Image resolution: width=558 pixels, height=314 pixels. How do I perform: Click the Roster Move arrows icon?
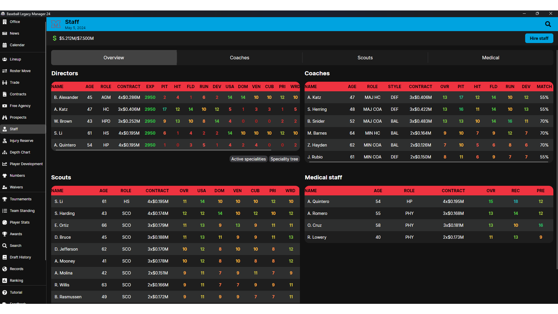pyautogui.click(x=5, y=71)
